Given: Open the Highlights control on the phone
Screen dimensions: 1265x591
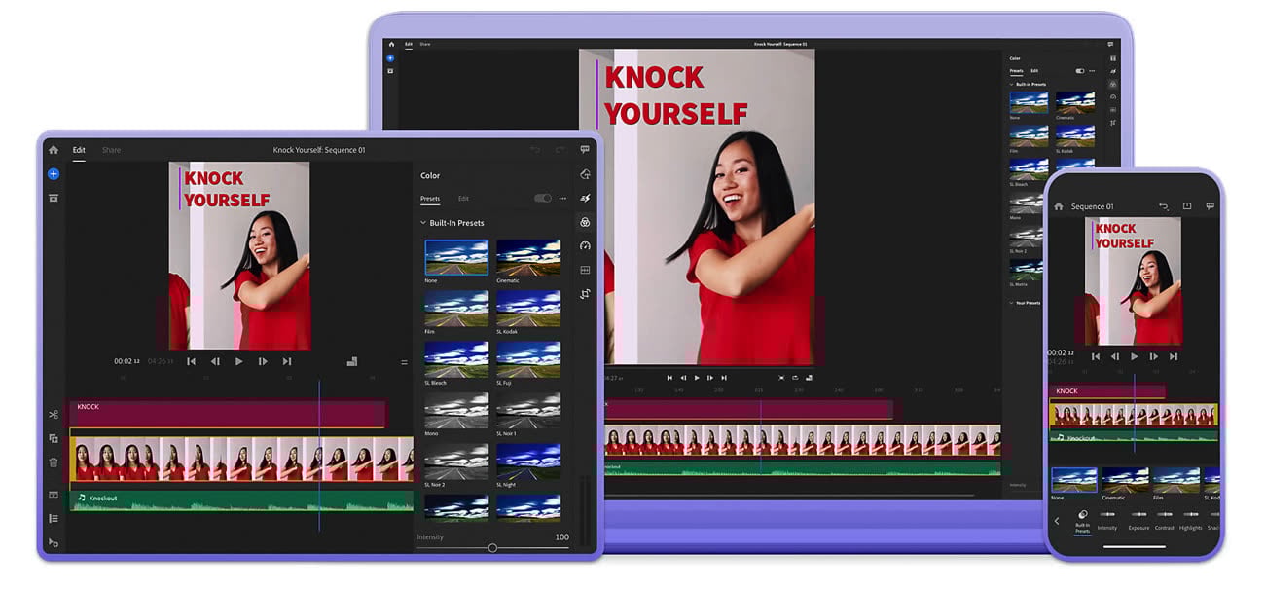Looking at the screenshot, I should (1191, 521).
